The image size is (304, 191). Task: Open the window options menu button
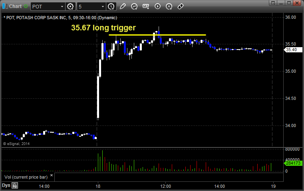273,3
